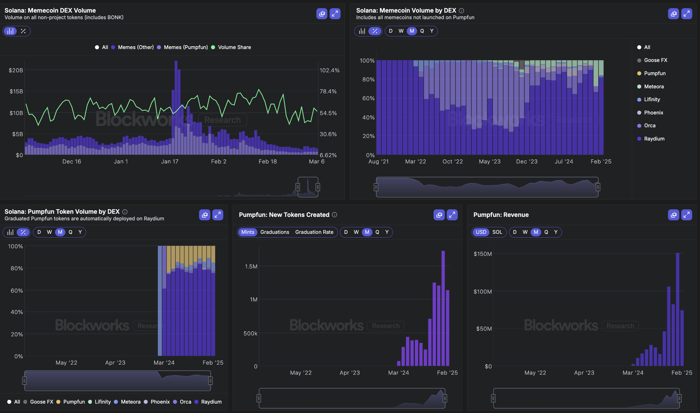Screen dimensions: 700x413
Task: Switch Pumpfun Token Volume to bar view
Action: click(10, 232)
